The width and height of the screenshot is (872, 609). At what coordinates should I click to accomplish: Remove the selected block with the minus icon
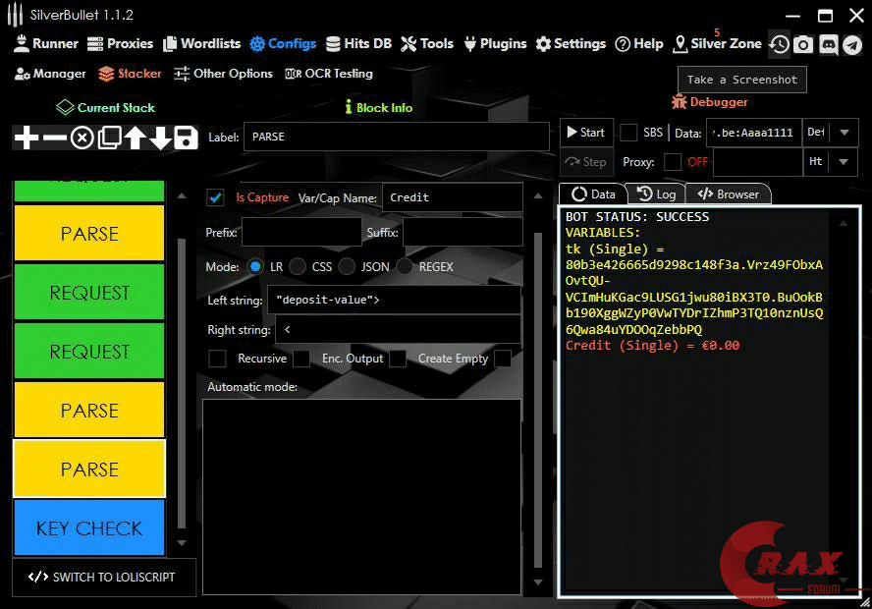click(55, 138)
